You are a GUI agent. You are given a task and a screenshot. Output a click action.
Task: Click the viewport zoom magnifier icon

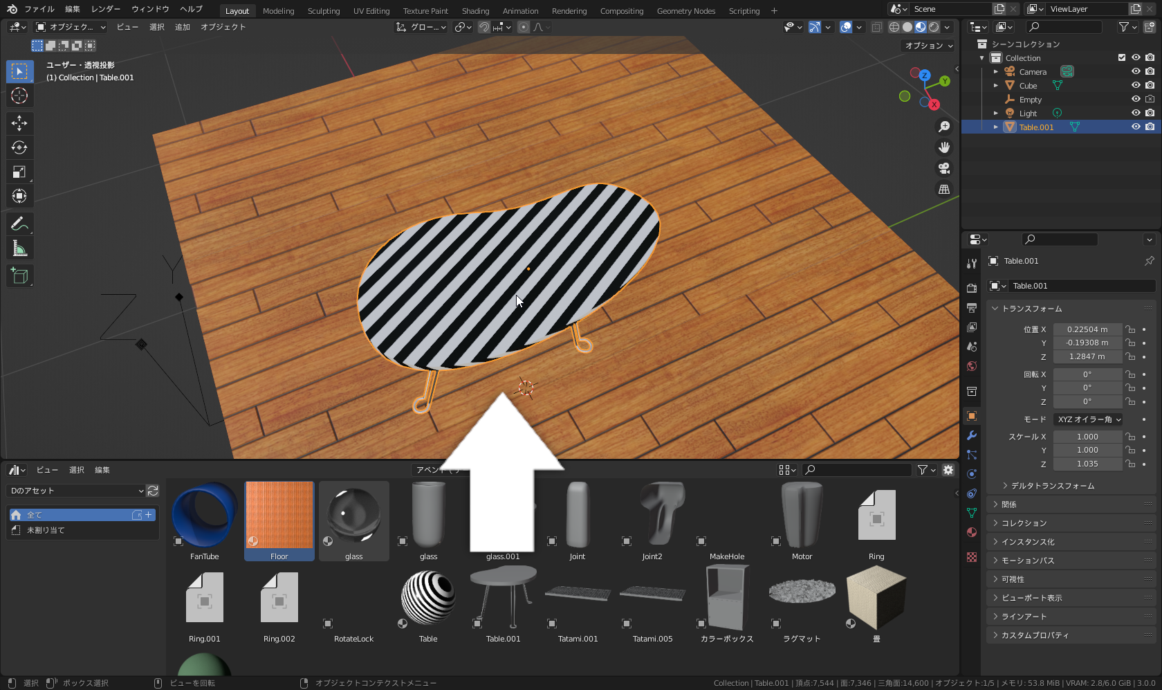click(x=944, y=127)
